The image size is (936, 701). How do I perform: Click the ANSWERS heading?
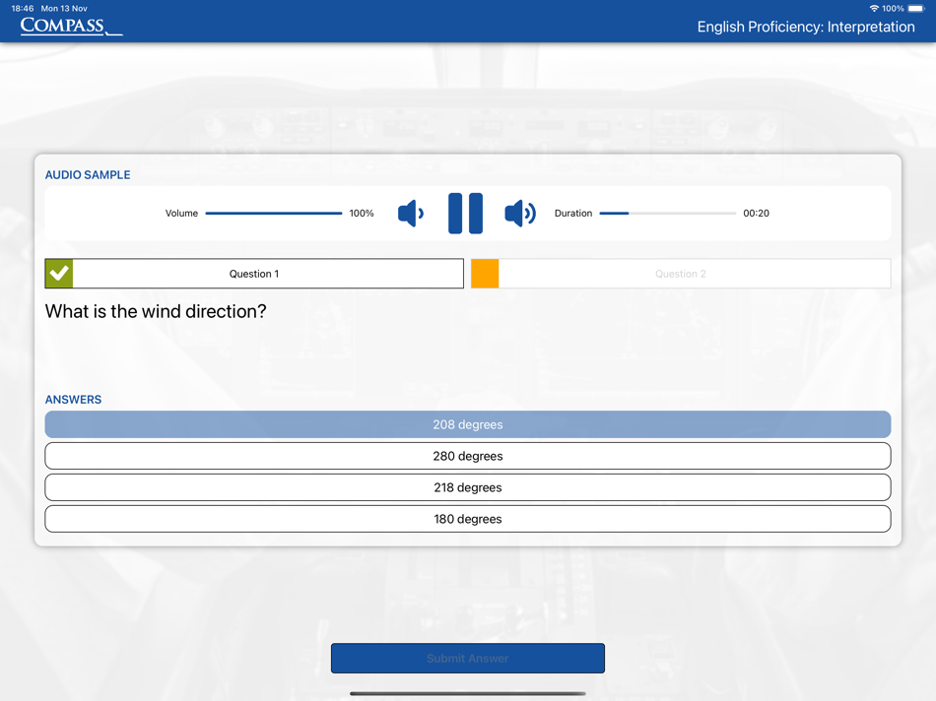pos(74,400)
